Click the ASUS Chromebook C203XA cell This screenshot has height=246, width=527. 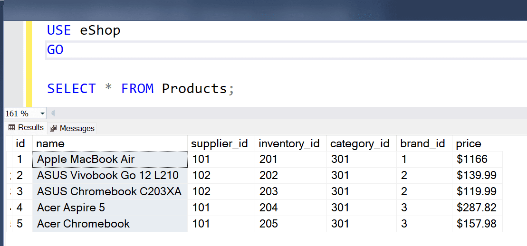click(110, 191)
